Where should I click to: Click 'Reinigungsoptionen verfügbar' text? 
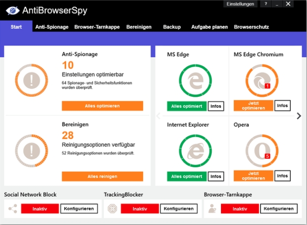click(x=98, y=145)
